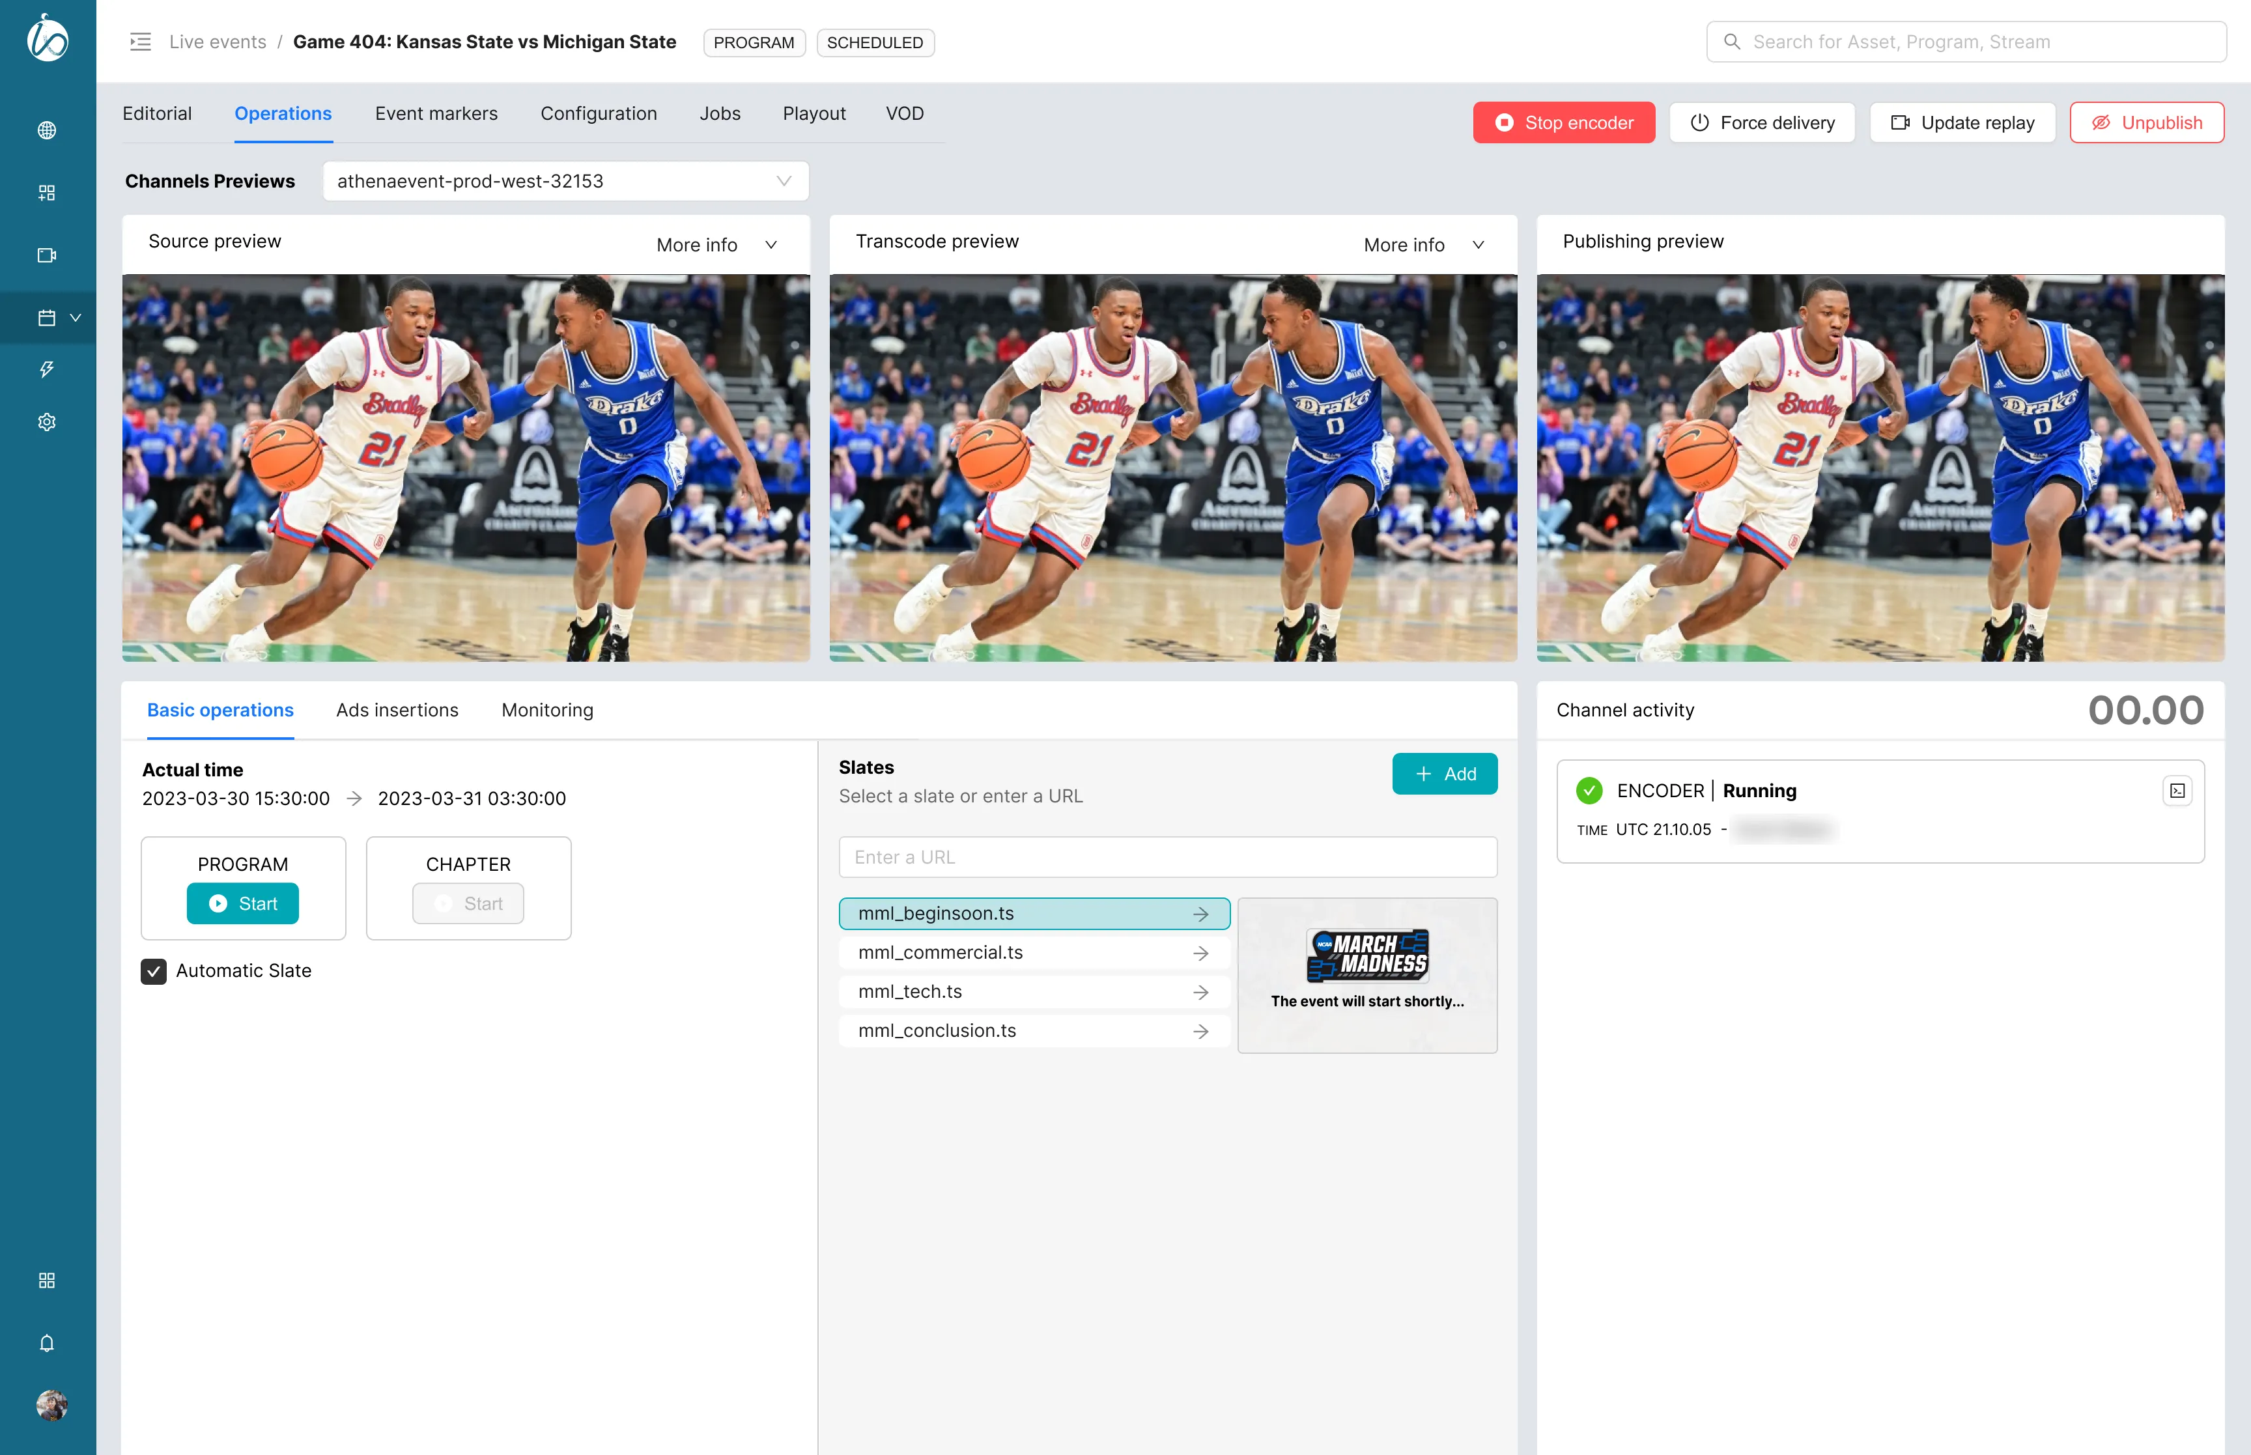Viewport: 2251px width, 1455px height.
Task: Select arrow of mml_conclusion.ts slate
Action: click(1200, 1032)
